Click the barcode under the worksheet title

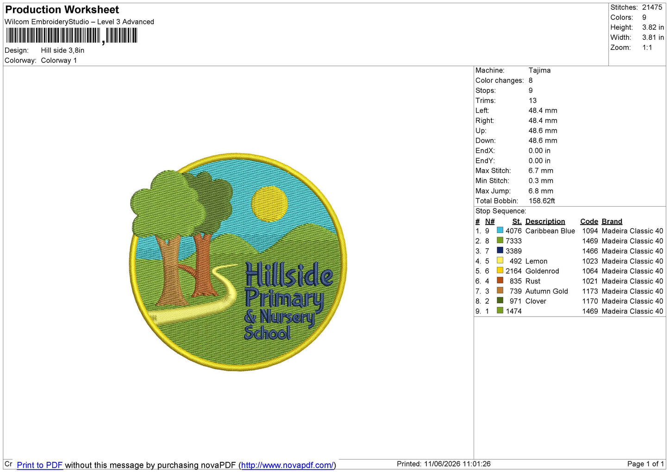pos(72,36)
